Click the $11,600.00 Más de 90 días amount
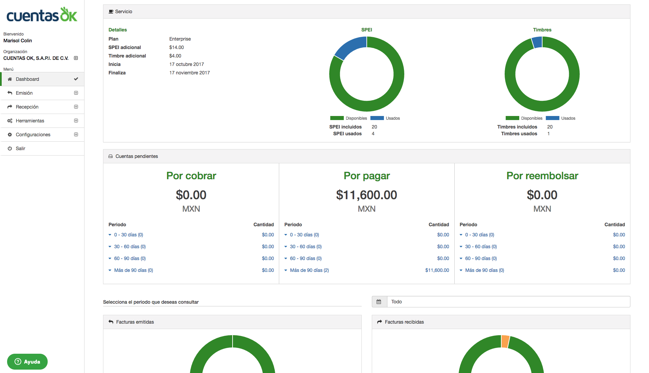The height and width of the screenshot is (373, 649). [x=437, y=270]
